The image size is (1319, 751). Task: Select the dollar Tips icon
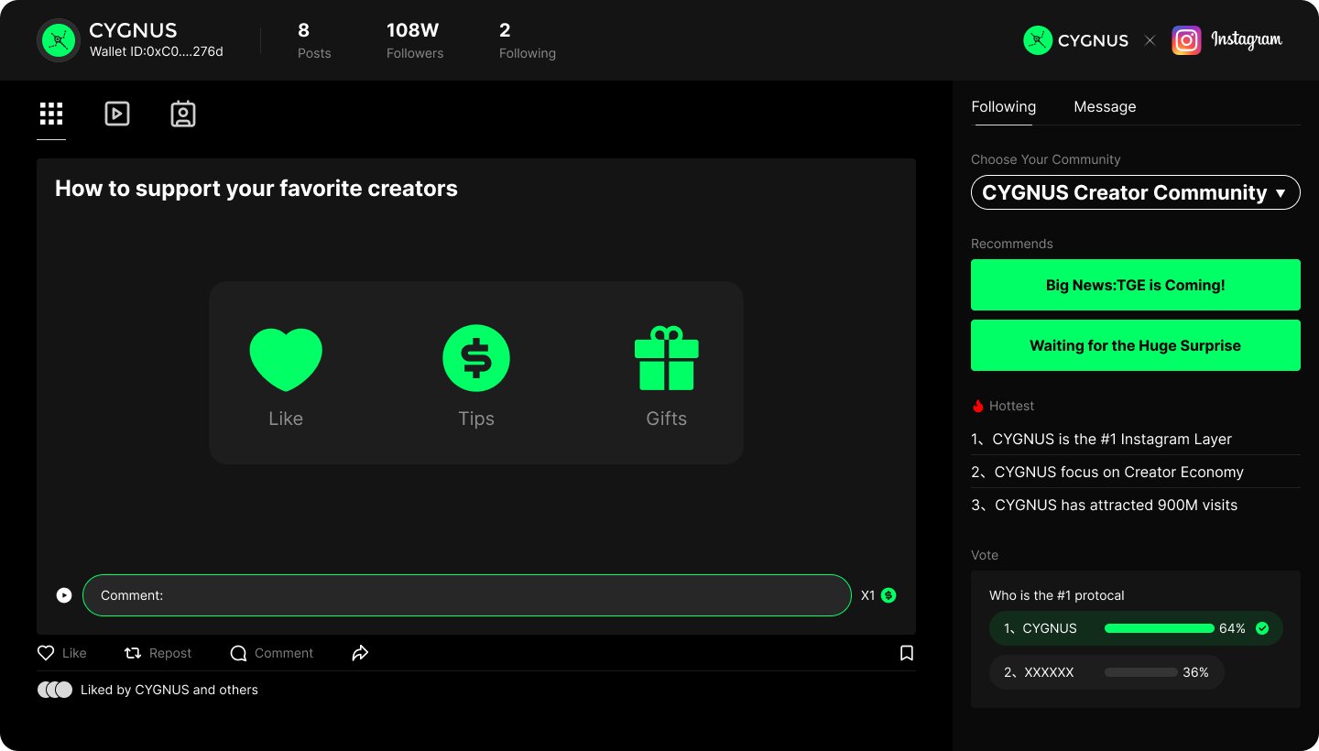(x=476, y=358)
